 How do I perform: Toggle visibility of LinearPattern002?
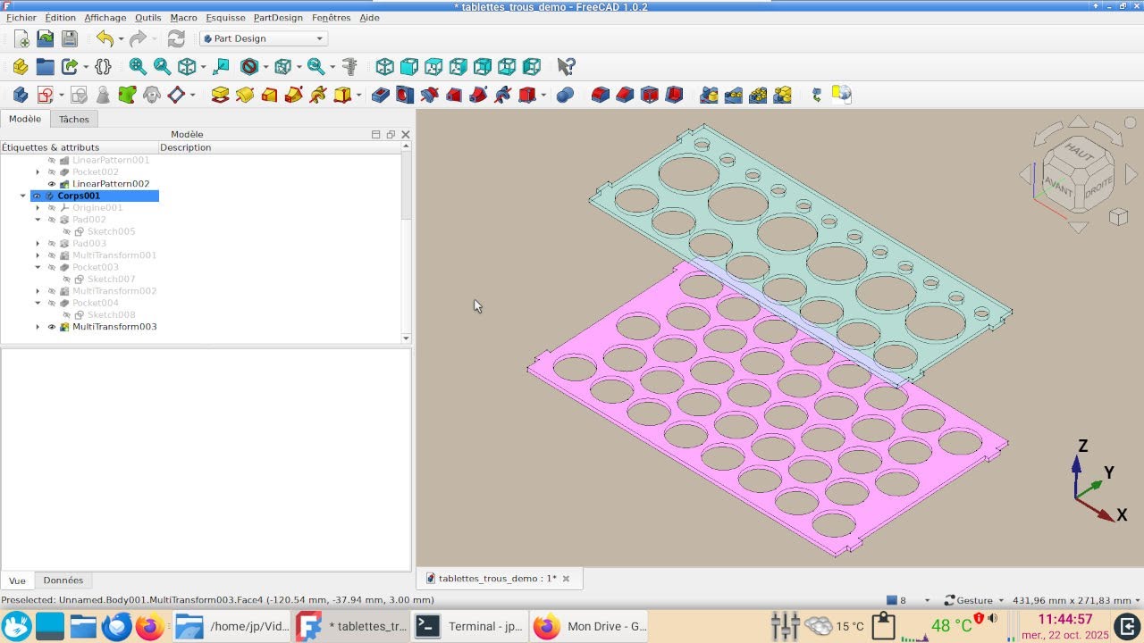pos(52,184)
